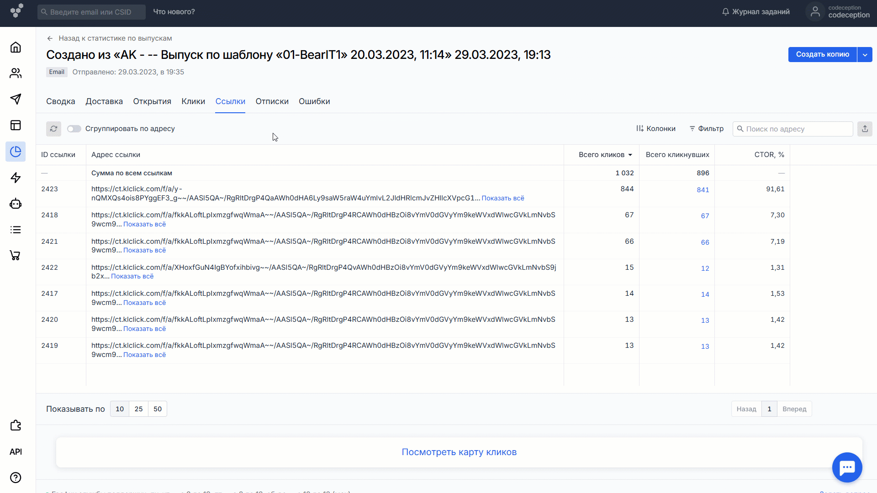Open the contacts people icon
Screen dimensions: 877x493
(16, 73)
